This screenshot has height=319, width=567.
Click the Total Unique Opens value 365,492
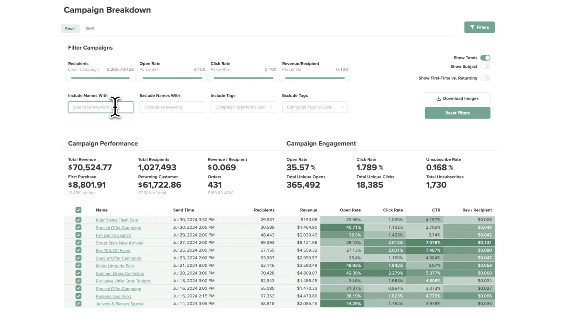(x=303, y=185)
